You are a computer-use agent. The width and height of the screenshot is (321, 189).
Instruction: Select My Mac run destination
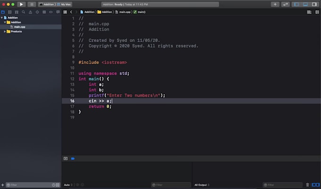66,4
